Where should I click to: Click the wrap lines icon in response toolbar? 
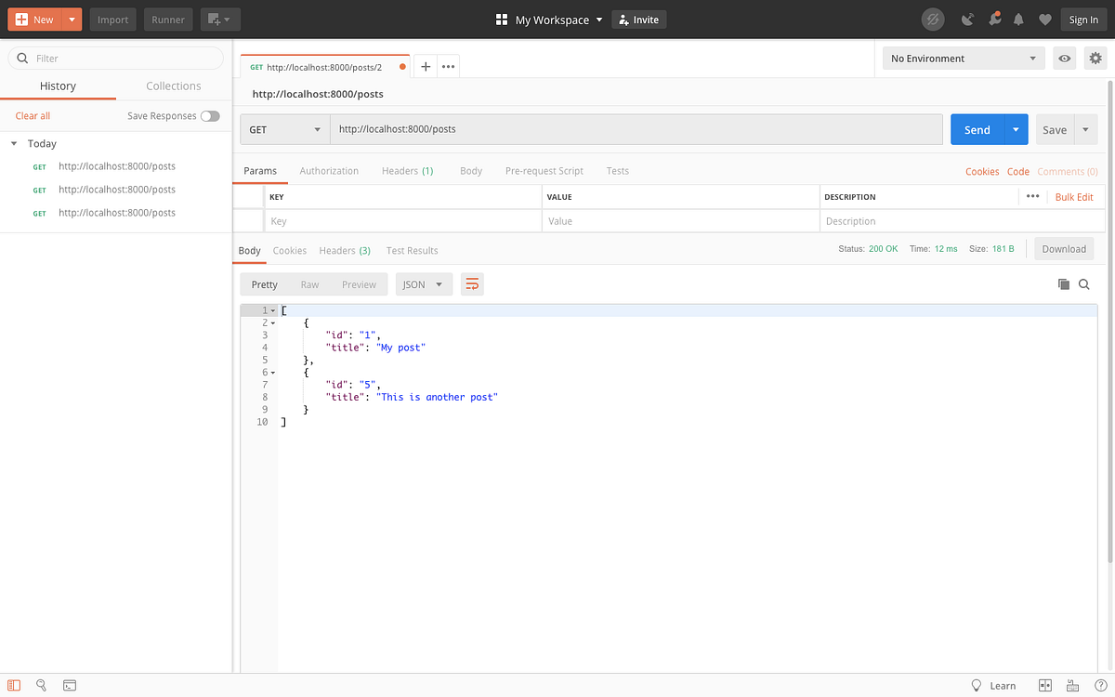472,284
